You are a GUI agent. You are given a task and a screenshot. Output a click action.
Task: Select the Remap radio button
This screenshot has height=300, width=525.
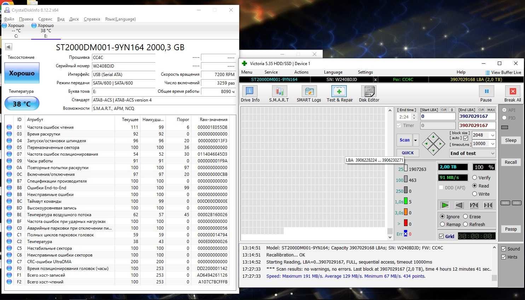(442, 224)
